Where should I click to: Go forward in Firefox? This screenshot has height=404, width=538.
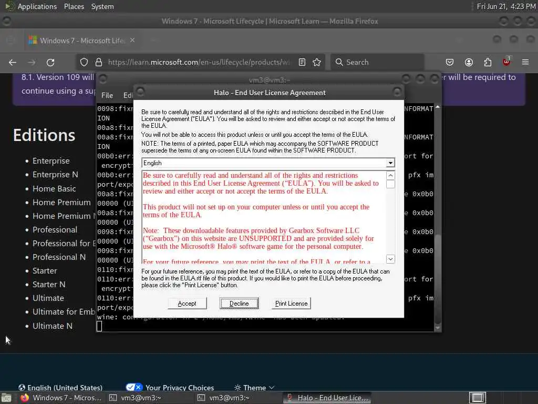click(x=32, y=62)
